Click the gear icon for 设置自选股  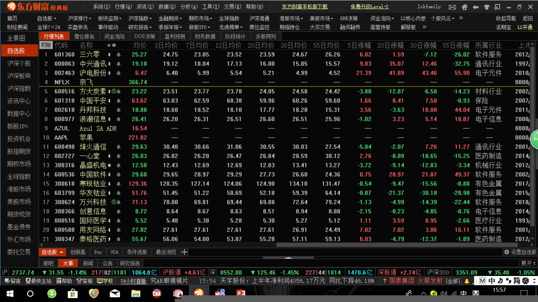pyautogui.click(x=506, y=252)
